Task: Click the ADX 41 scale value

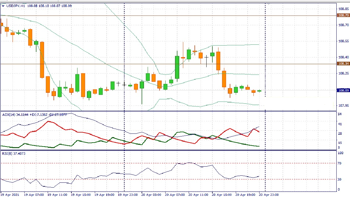Action: point(340,124)
